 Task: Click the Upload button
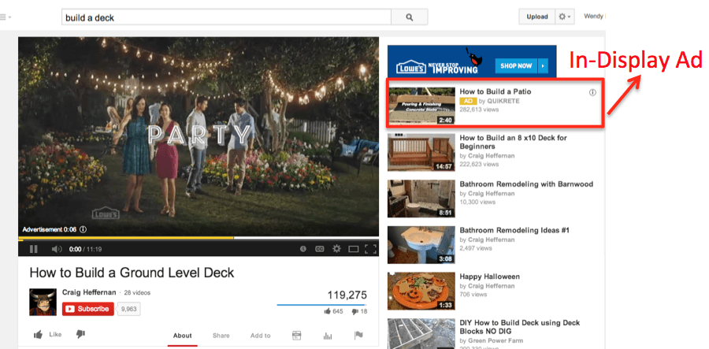pyautogui.click(x=536, y=17)
